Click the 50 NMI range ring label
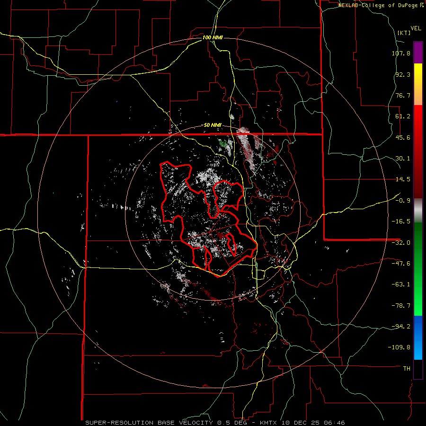The width and height of the screenshot is (426, 426). [213, 125]
